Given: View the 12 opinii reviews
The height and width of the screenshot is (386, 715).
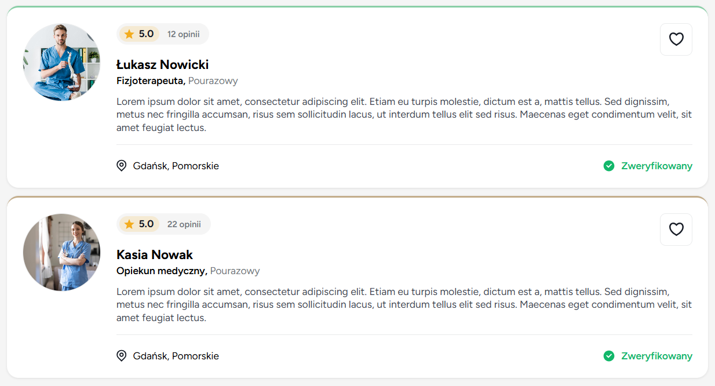Looking at the screenshot, I should 183,34.
